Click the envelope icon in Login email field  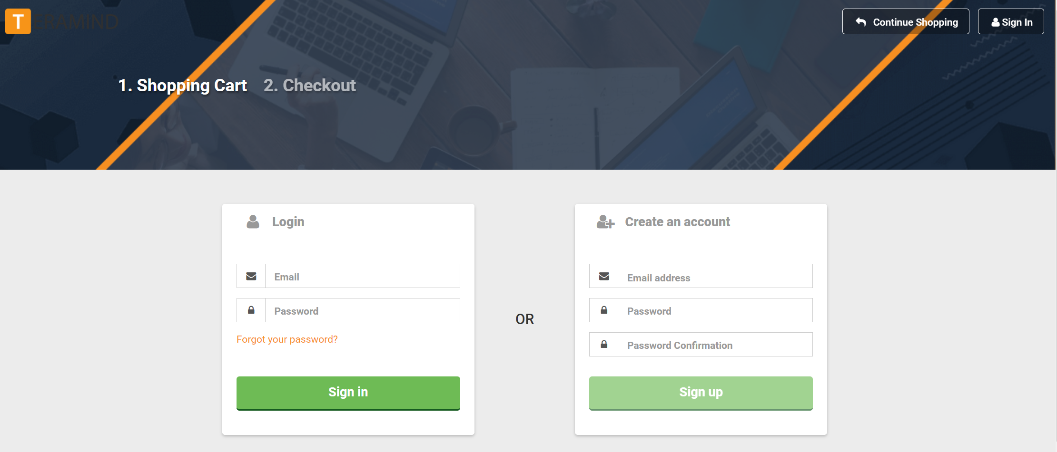coord(251,276)
